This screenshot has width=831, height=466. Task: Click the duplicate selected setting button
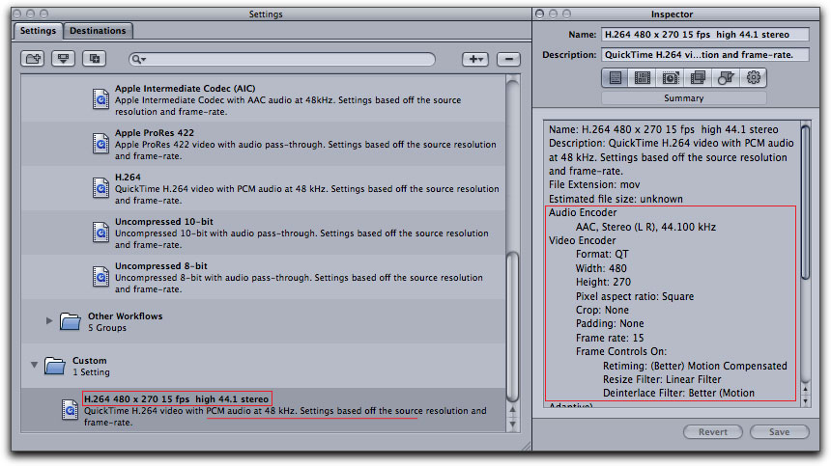pos(95,59)
